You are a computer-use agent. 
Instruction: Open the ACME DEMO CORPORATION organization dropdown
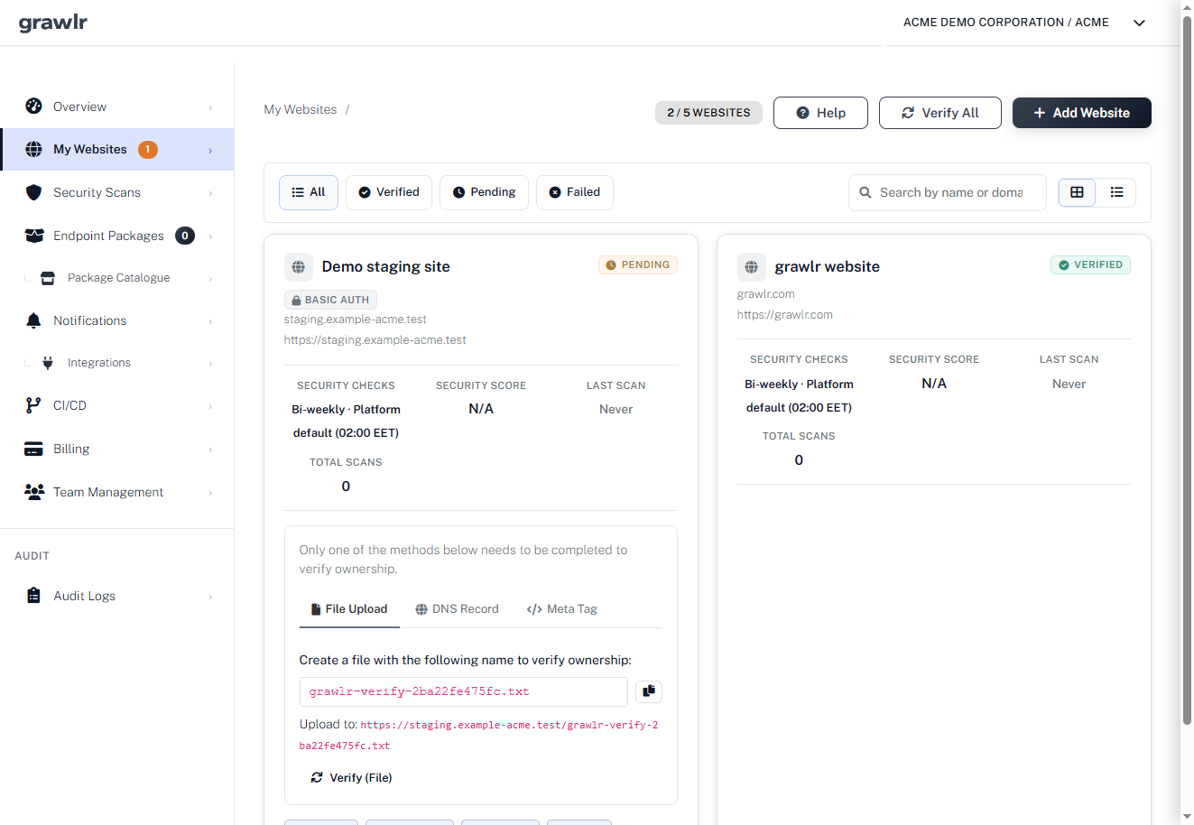[1024, 23]
